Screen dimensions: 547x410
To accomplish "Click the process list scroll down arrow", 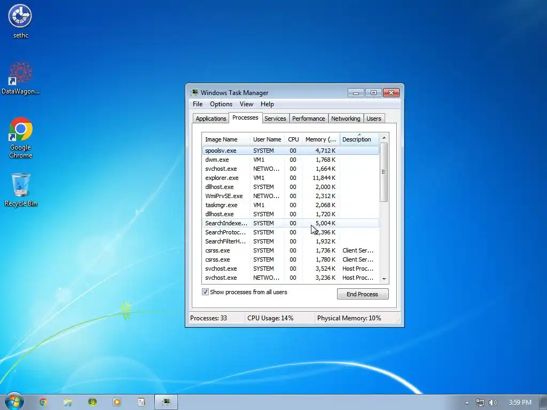I will tap(384, 279).
